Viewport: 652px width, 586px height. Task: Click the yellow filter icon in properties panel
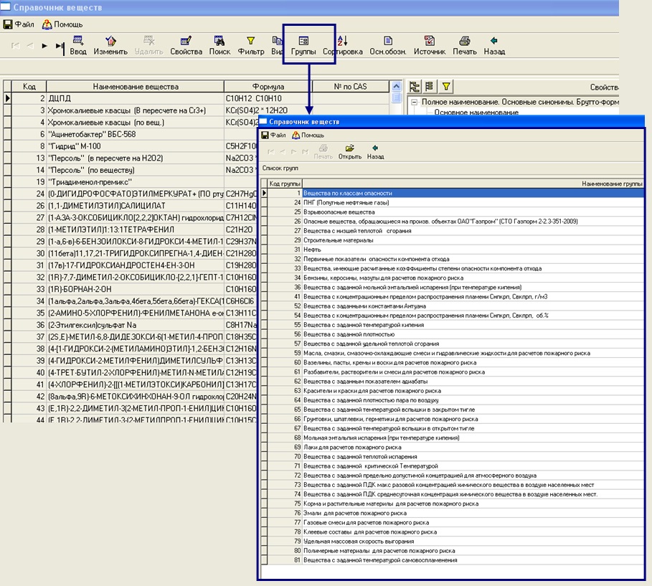(x=445, y=87)
